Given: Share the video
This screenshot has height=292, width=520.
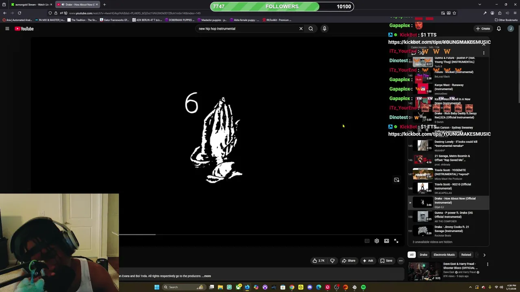Looking at the screenshot, I should 349,261.
